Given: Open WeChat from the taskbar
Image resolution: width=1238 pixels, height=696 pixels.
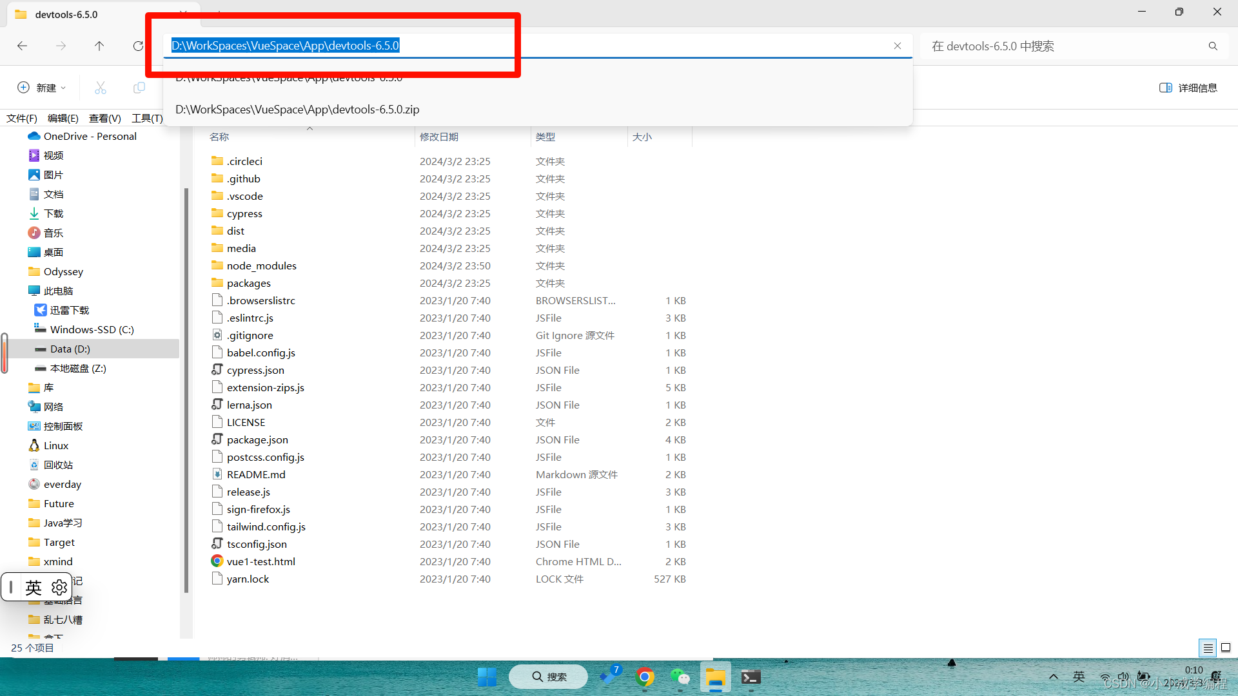Looking at the screenshot, I should [x=680, y=677].
